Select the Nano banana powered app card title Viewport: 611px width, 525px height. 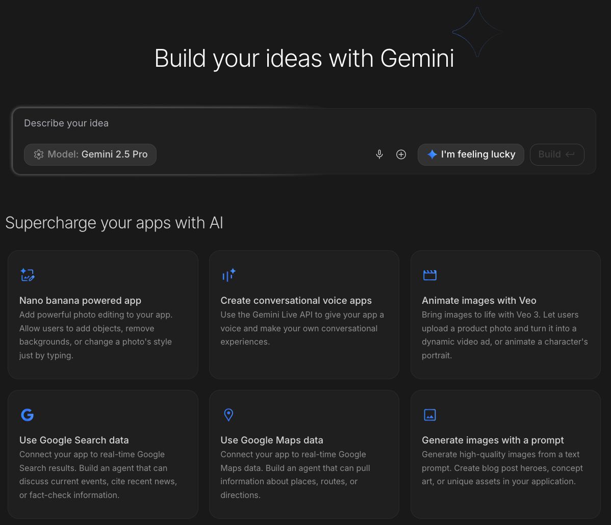click(x=80, y=301)
